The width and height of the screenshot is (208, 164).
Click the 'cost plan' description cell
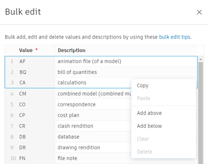93,115
